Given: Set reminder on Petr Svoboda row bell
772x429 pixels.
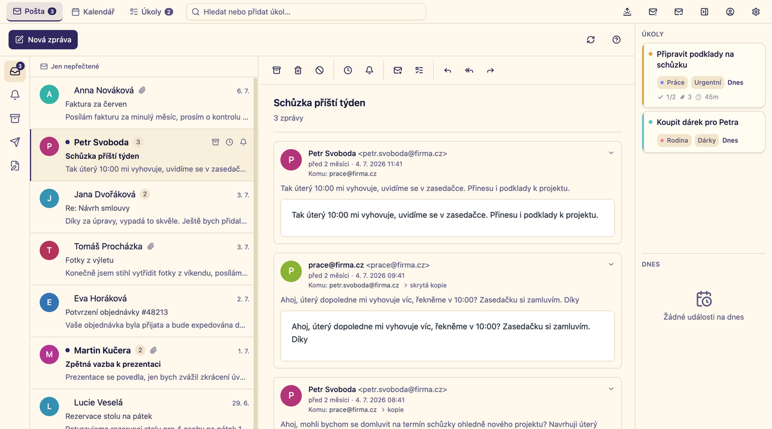Looking at the screenshot, I should pyautogui.click(x=243, y=142).
